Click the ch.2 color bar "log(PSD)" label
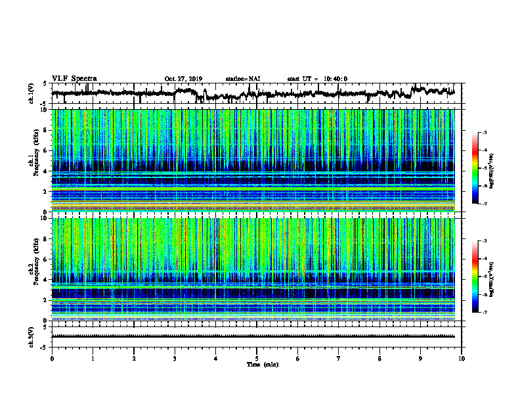 coord(492,279)
